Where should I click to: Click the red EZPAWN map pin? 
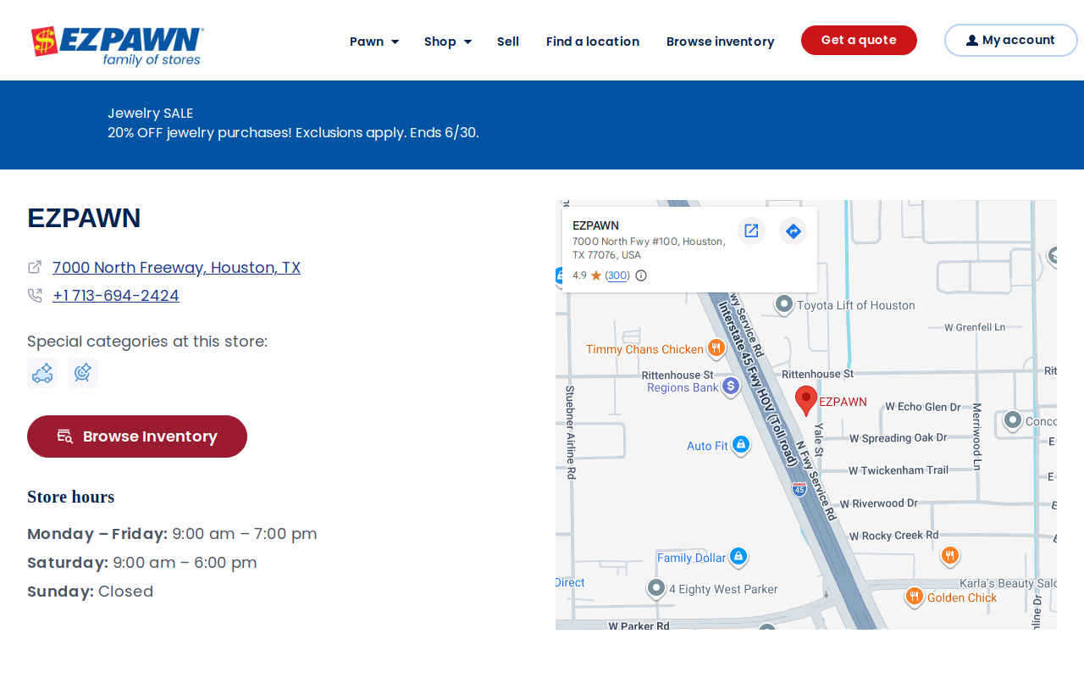coord(806,400)
